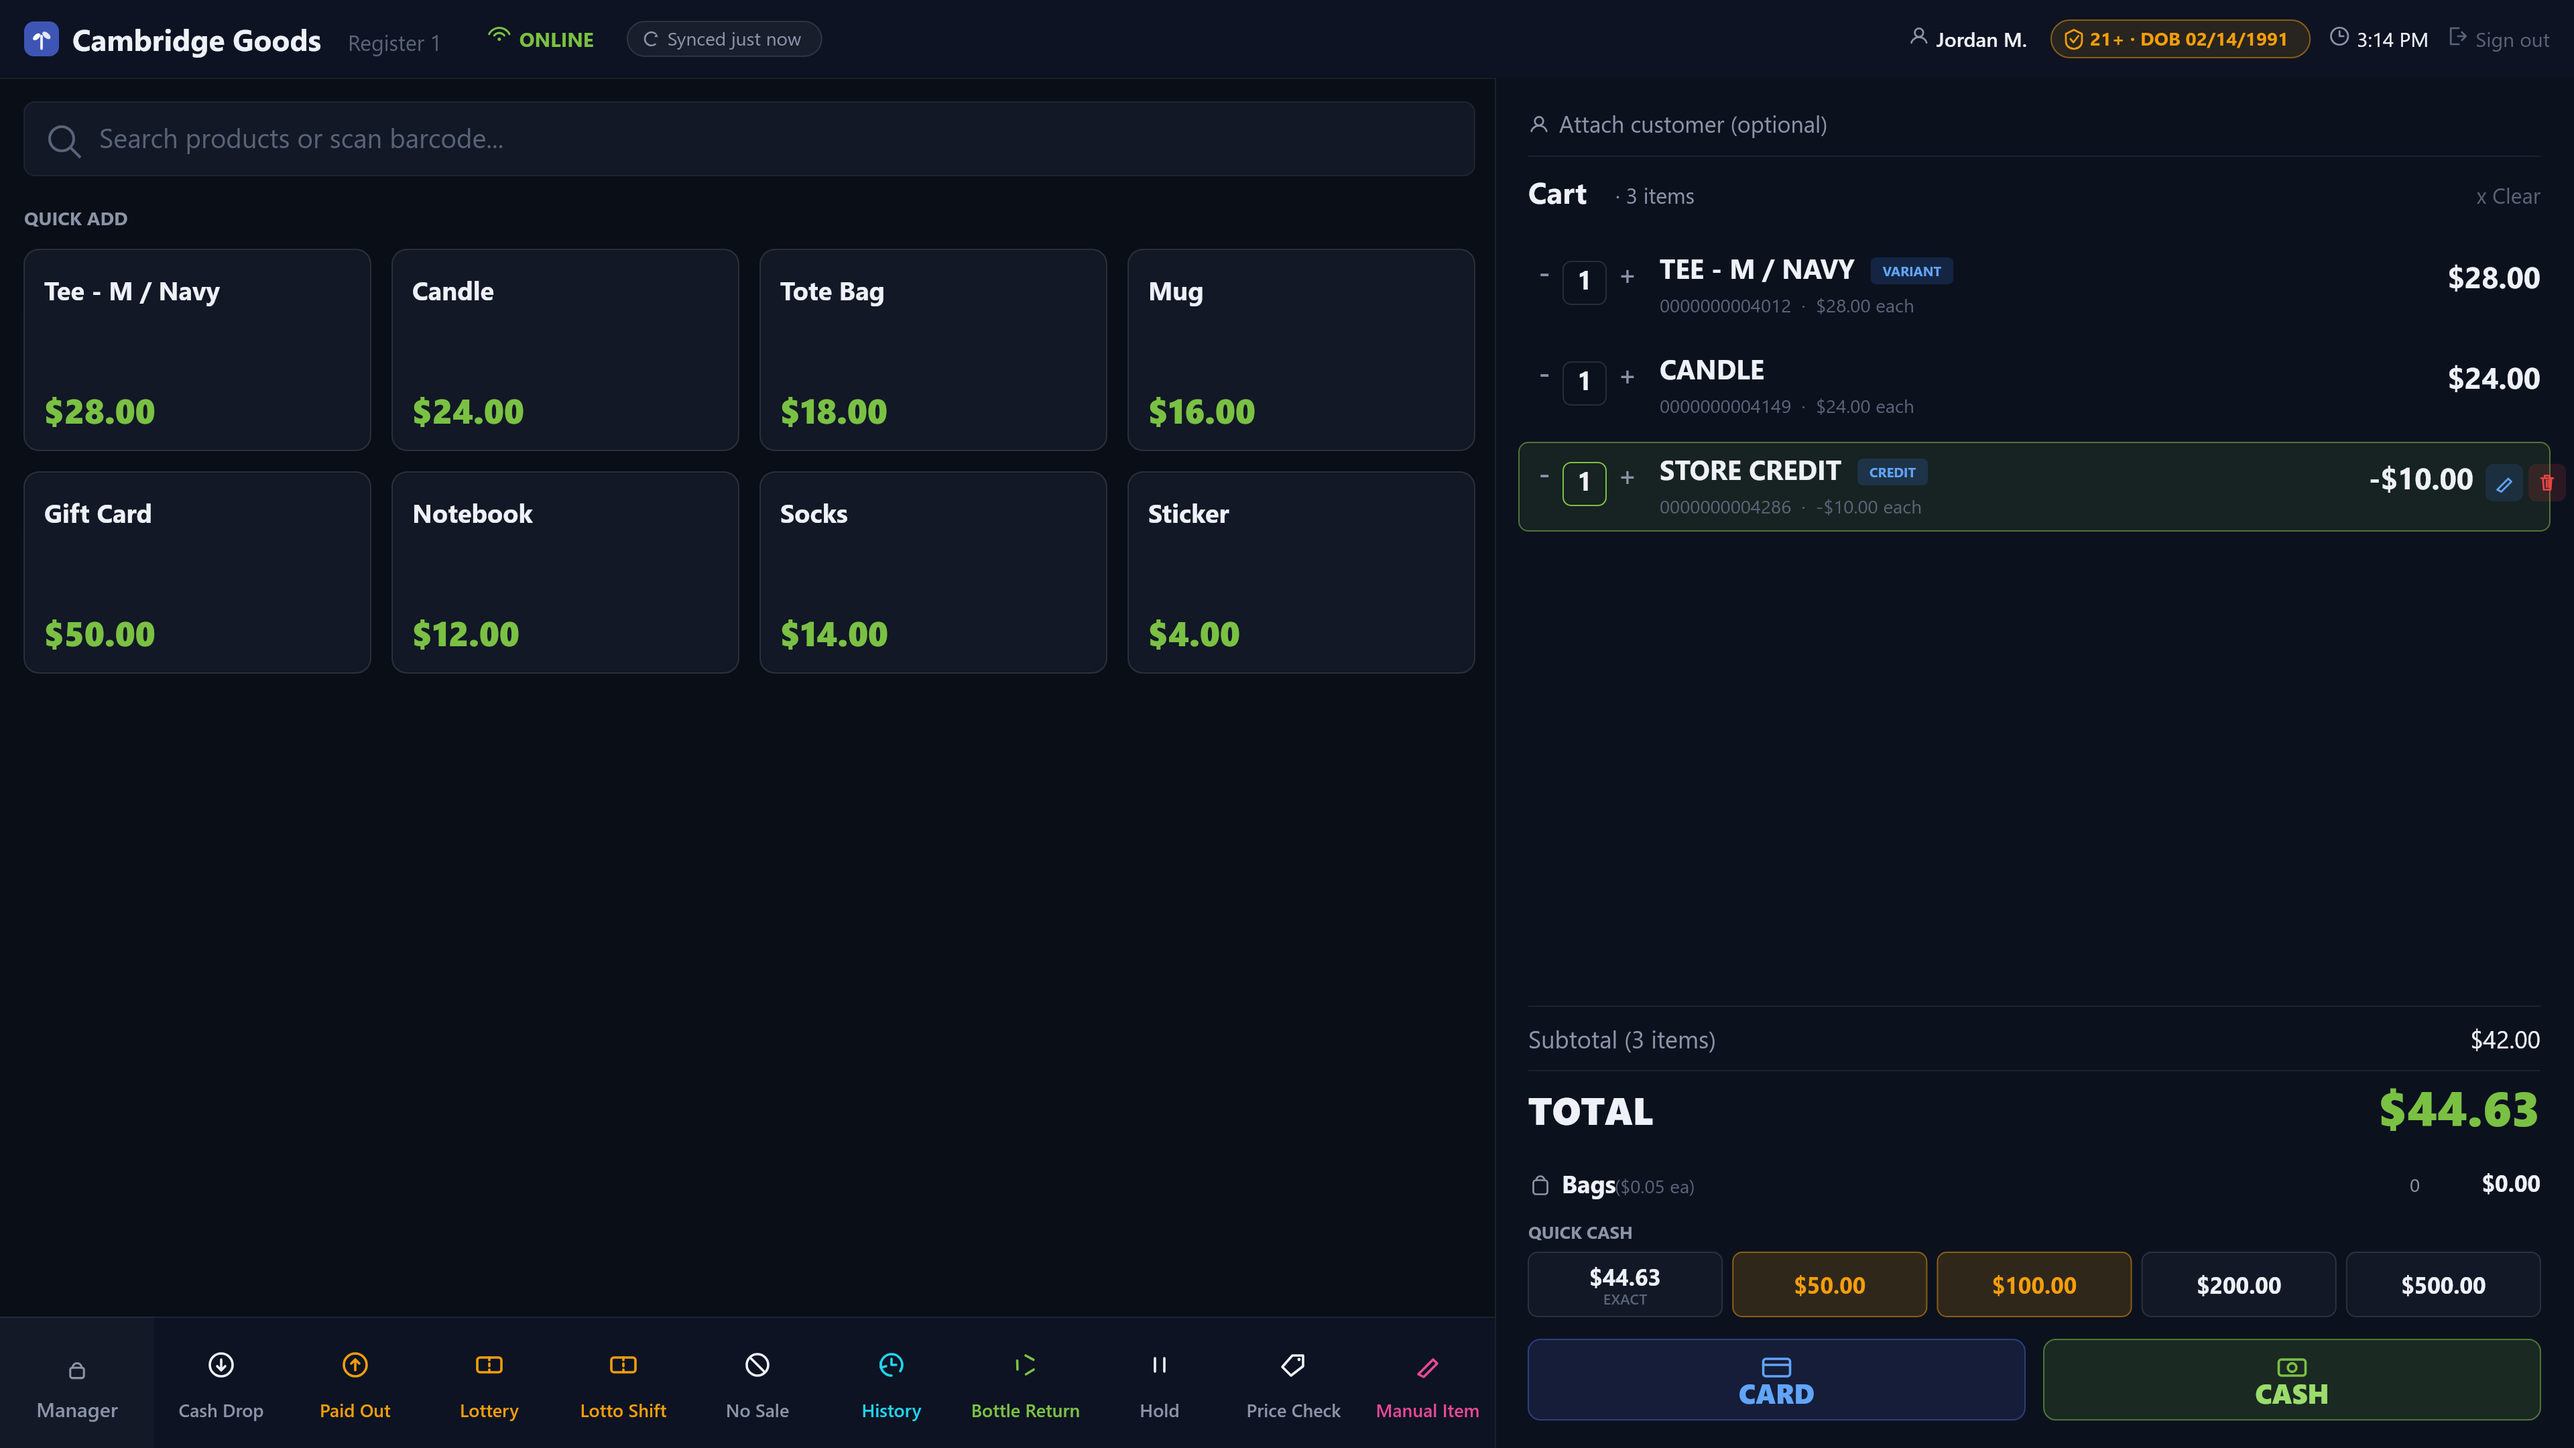Select $100.00 quick cash

click(2034, 1285)
